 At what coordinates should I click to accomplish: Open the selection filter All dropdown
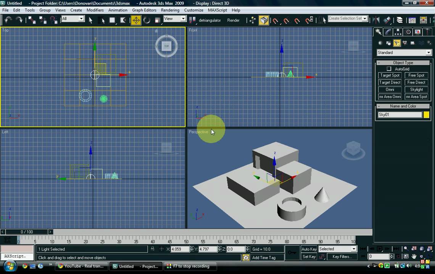tap(81, 19)
